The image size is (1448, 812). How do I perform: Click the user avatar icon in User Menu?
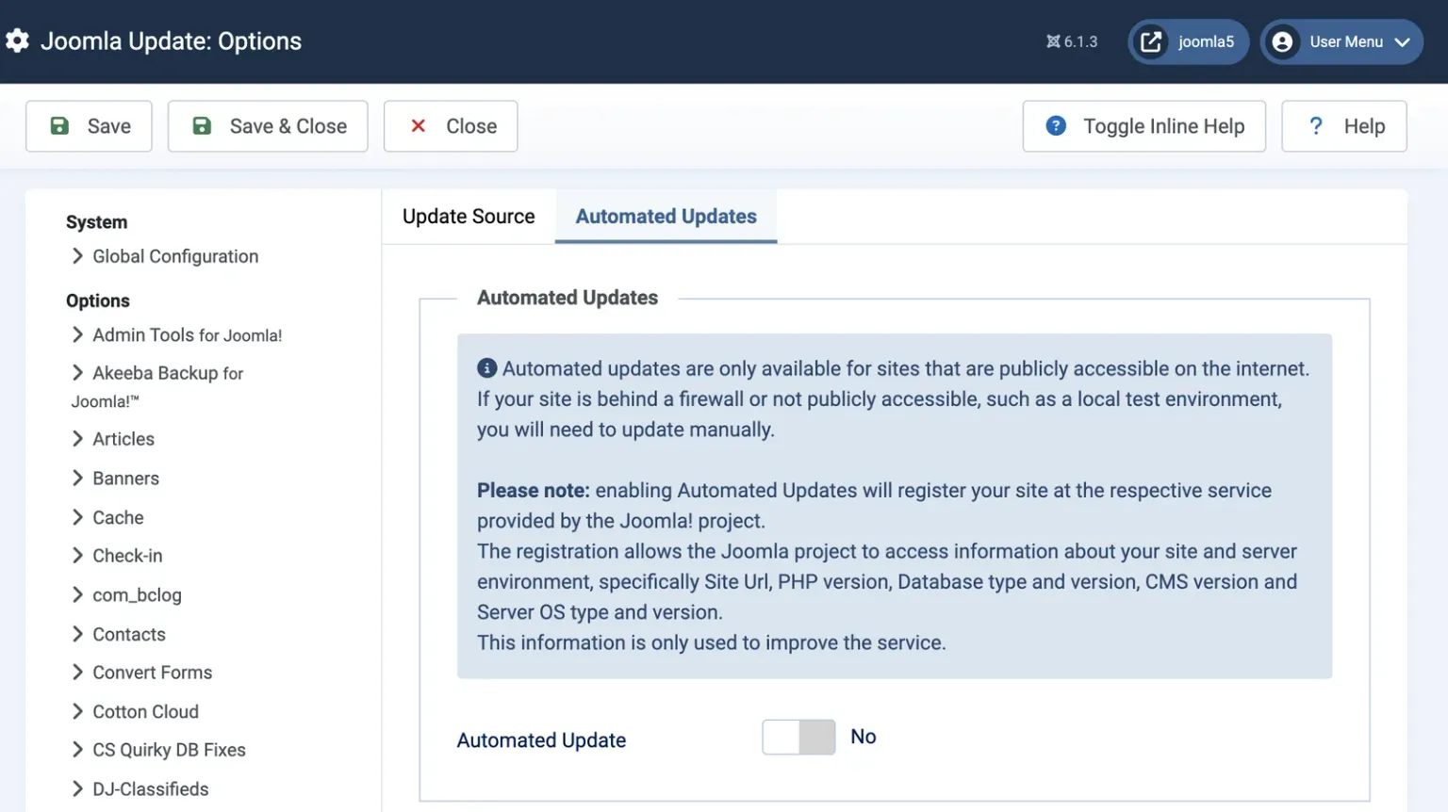(1282, 41)
